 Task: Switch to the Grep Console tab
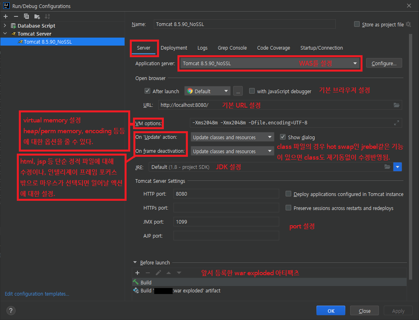[x=232, y=48]
